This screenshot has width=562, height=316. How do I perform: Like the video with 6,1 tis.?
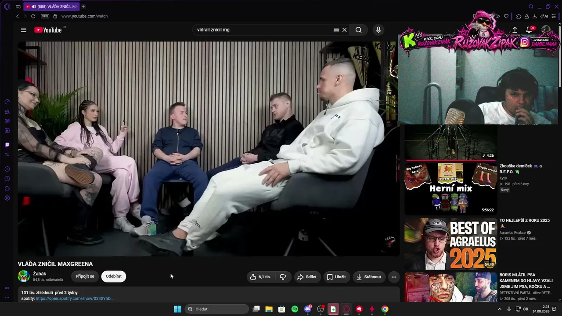[x=260, y=277]
